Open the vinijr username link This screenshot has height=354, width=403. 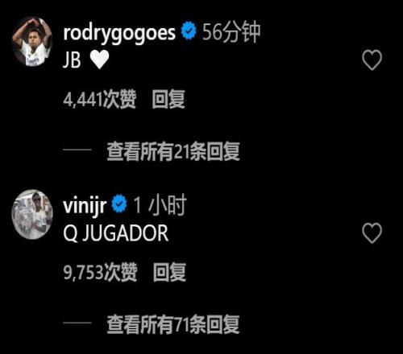pos(85,206)
